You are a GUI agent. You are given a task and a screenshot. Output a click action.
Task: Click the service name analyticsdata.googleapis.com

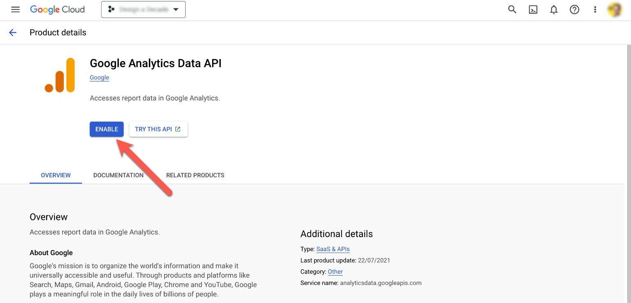pyautogui.click(x=381, y=283)
